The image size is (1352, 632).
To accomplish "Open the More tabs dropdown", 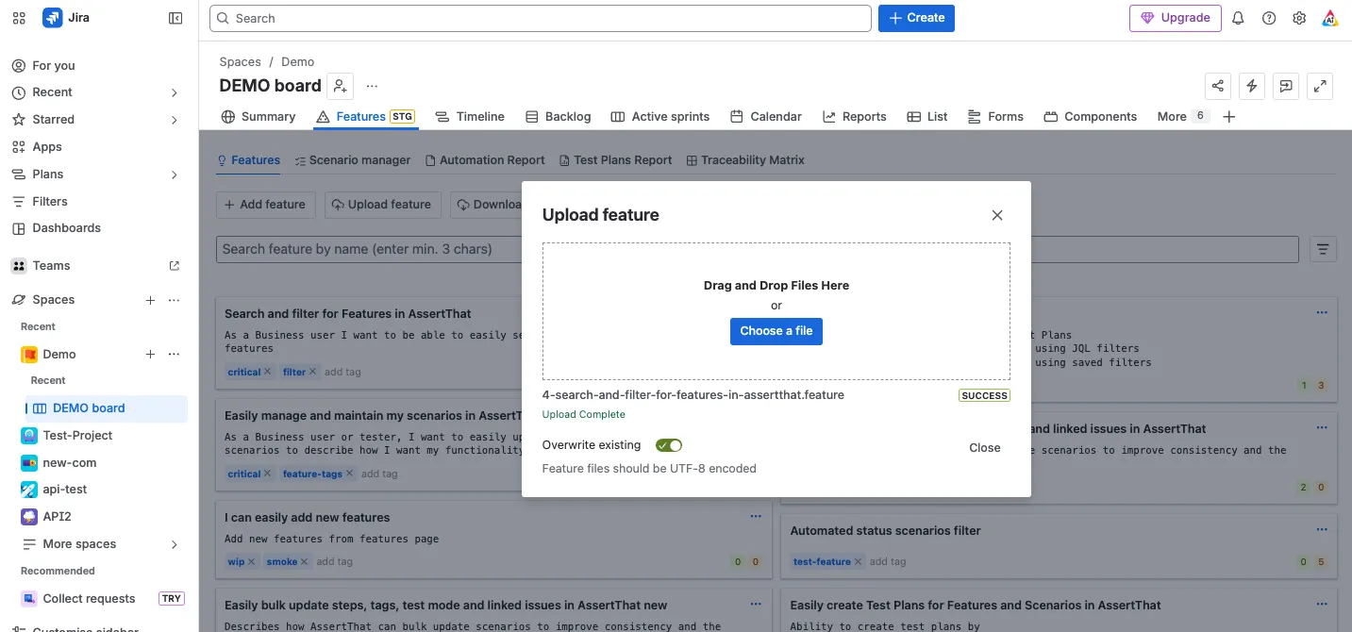I will pos(1182,117).
